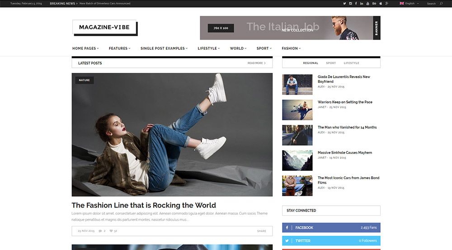Open the Lifestyle navigation dropdown
Image resolution: width=452 pixels, height=250 pixels.
(208, 48)
